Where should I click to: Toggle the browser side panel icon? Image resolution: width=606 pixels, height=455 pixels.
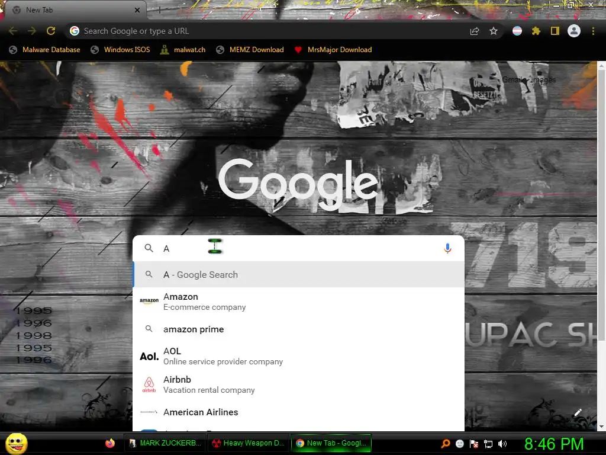click(x=555, y=31)
